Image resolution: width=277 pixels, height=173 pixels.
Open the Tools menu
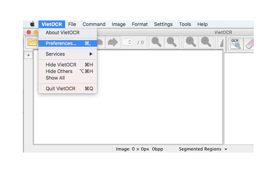coord(185,24)
